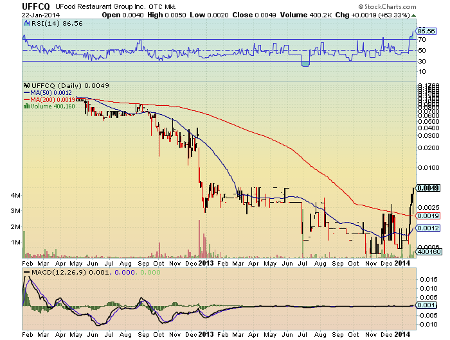Click the green 0.000 MACD histogram value

point(150,273)
